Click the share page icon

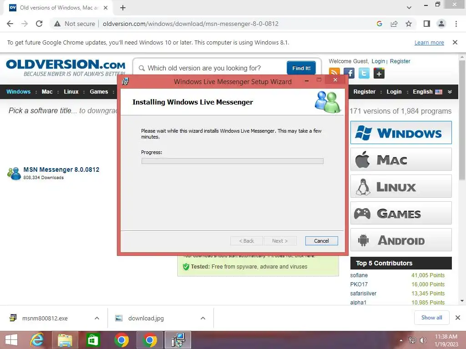click(x=394, y=24)
